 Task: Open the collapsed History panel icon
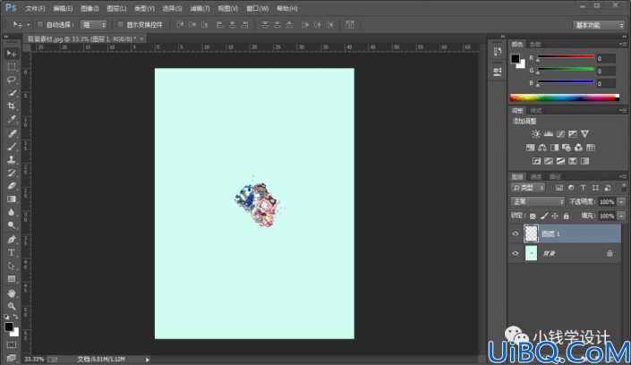click(498, 51)
